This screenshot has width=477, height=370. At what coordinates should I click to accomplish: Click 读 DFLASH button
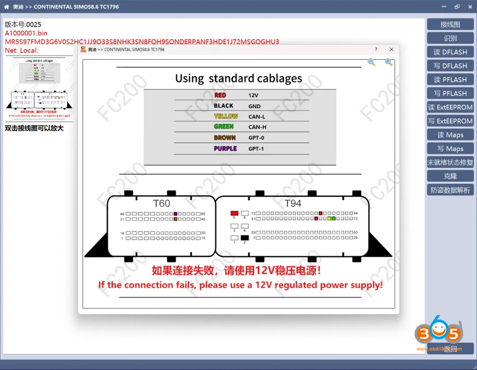tap(450, 52)
